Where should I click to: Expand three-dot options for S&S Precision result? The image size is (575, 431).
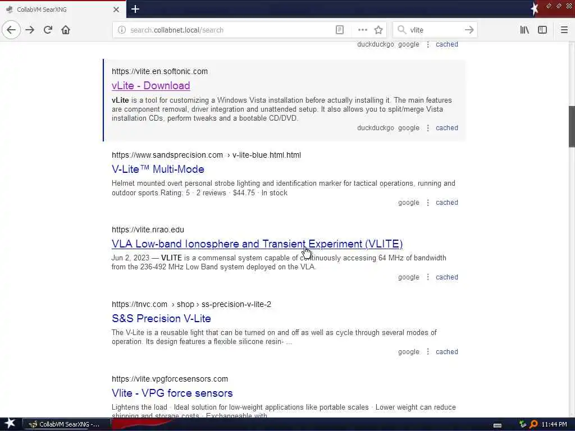[427, 352]
